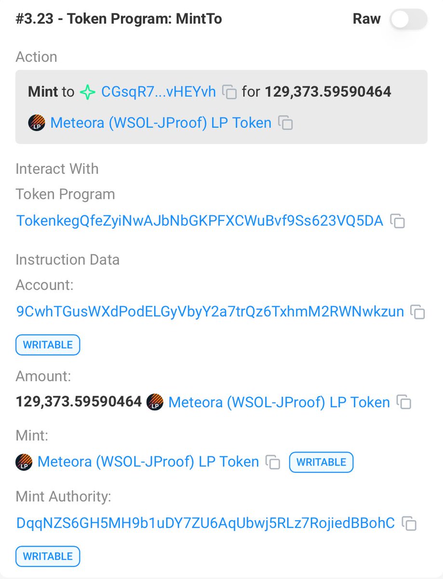Open Meteora LP Token link under Mint

click(148, 462)
